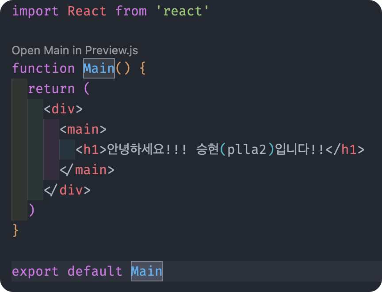382x292 pixels.
Task: Click the Korean text '안녕하세요!!!'
Action: [147, 149]
